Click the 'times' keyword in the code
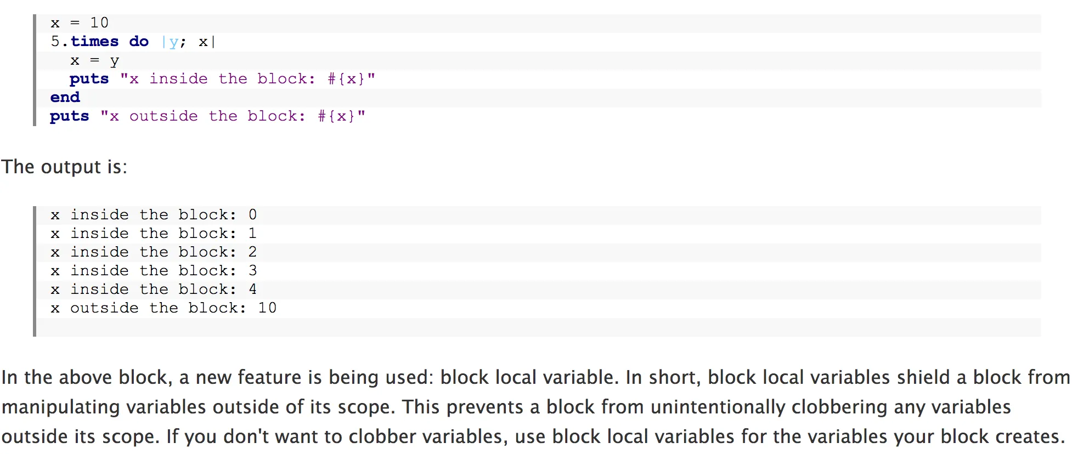This screenshot has width=1072, height=454. (94, 42)
